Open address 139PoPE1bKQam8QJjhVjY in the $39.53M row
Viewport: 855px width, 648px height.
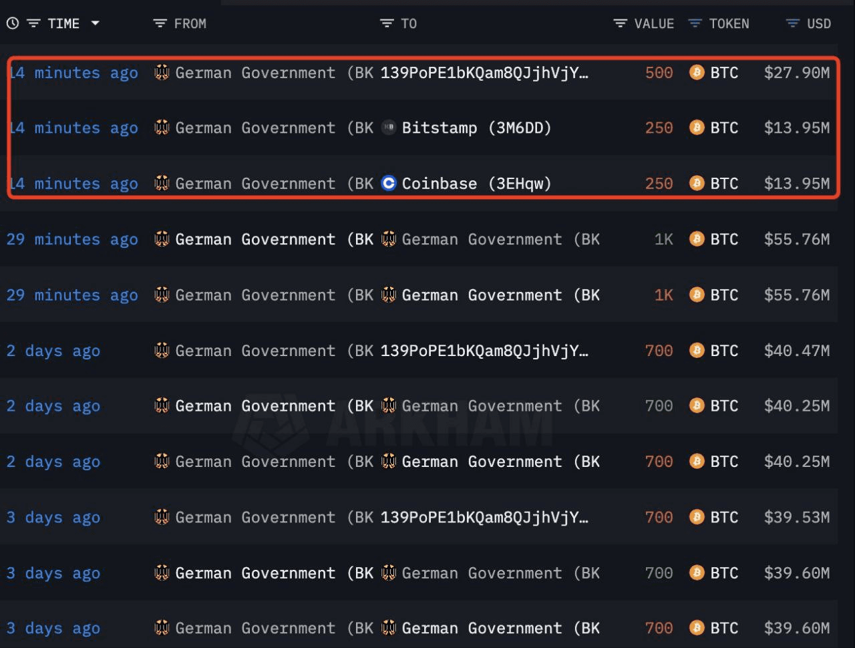point(484,517)
